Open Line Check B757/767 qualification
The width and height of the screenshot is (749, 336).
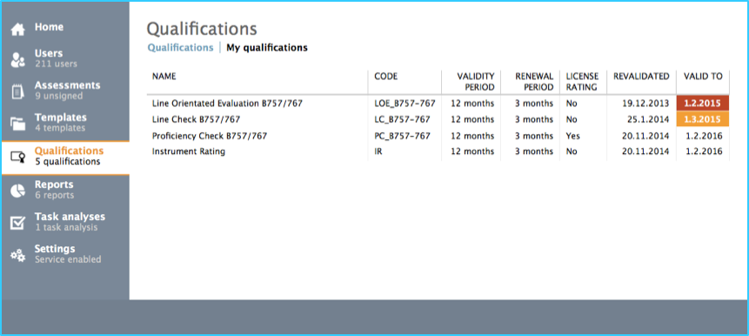196,119
